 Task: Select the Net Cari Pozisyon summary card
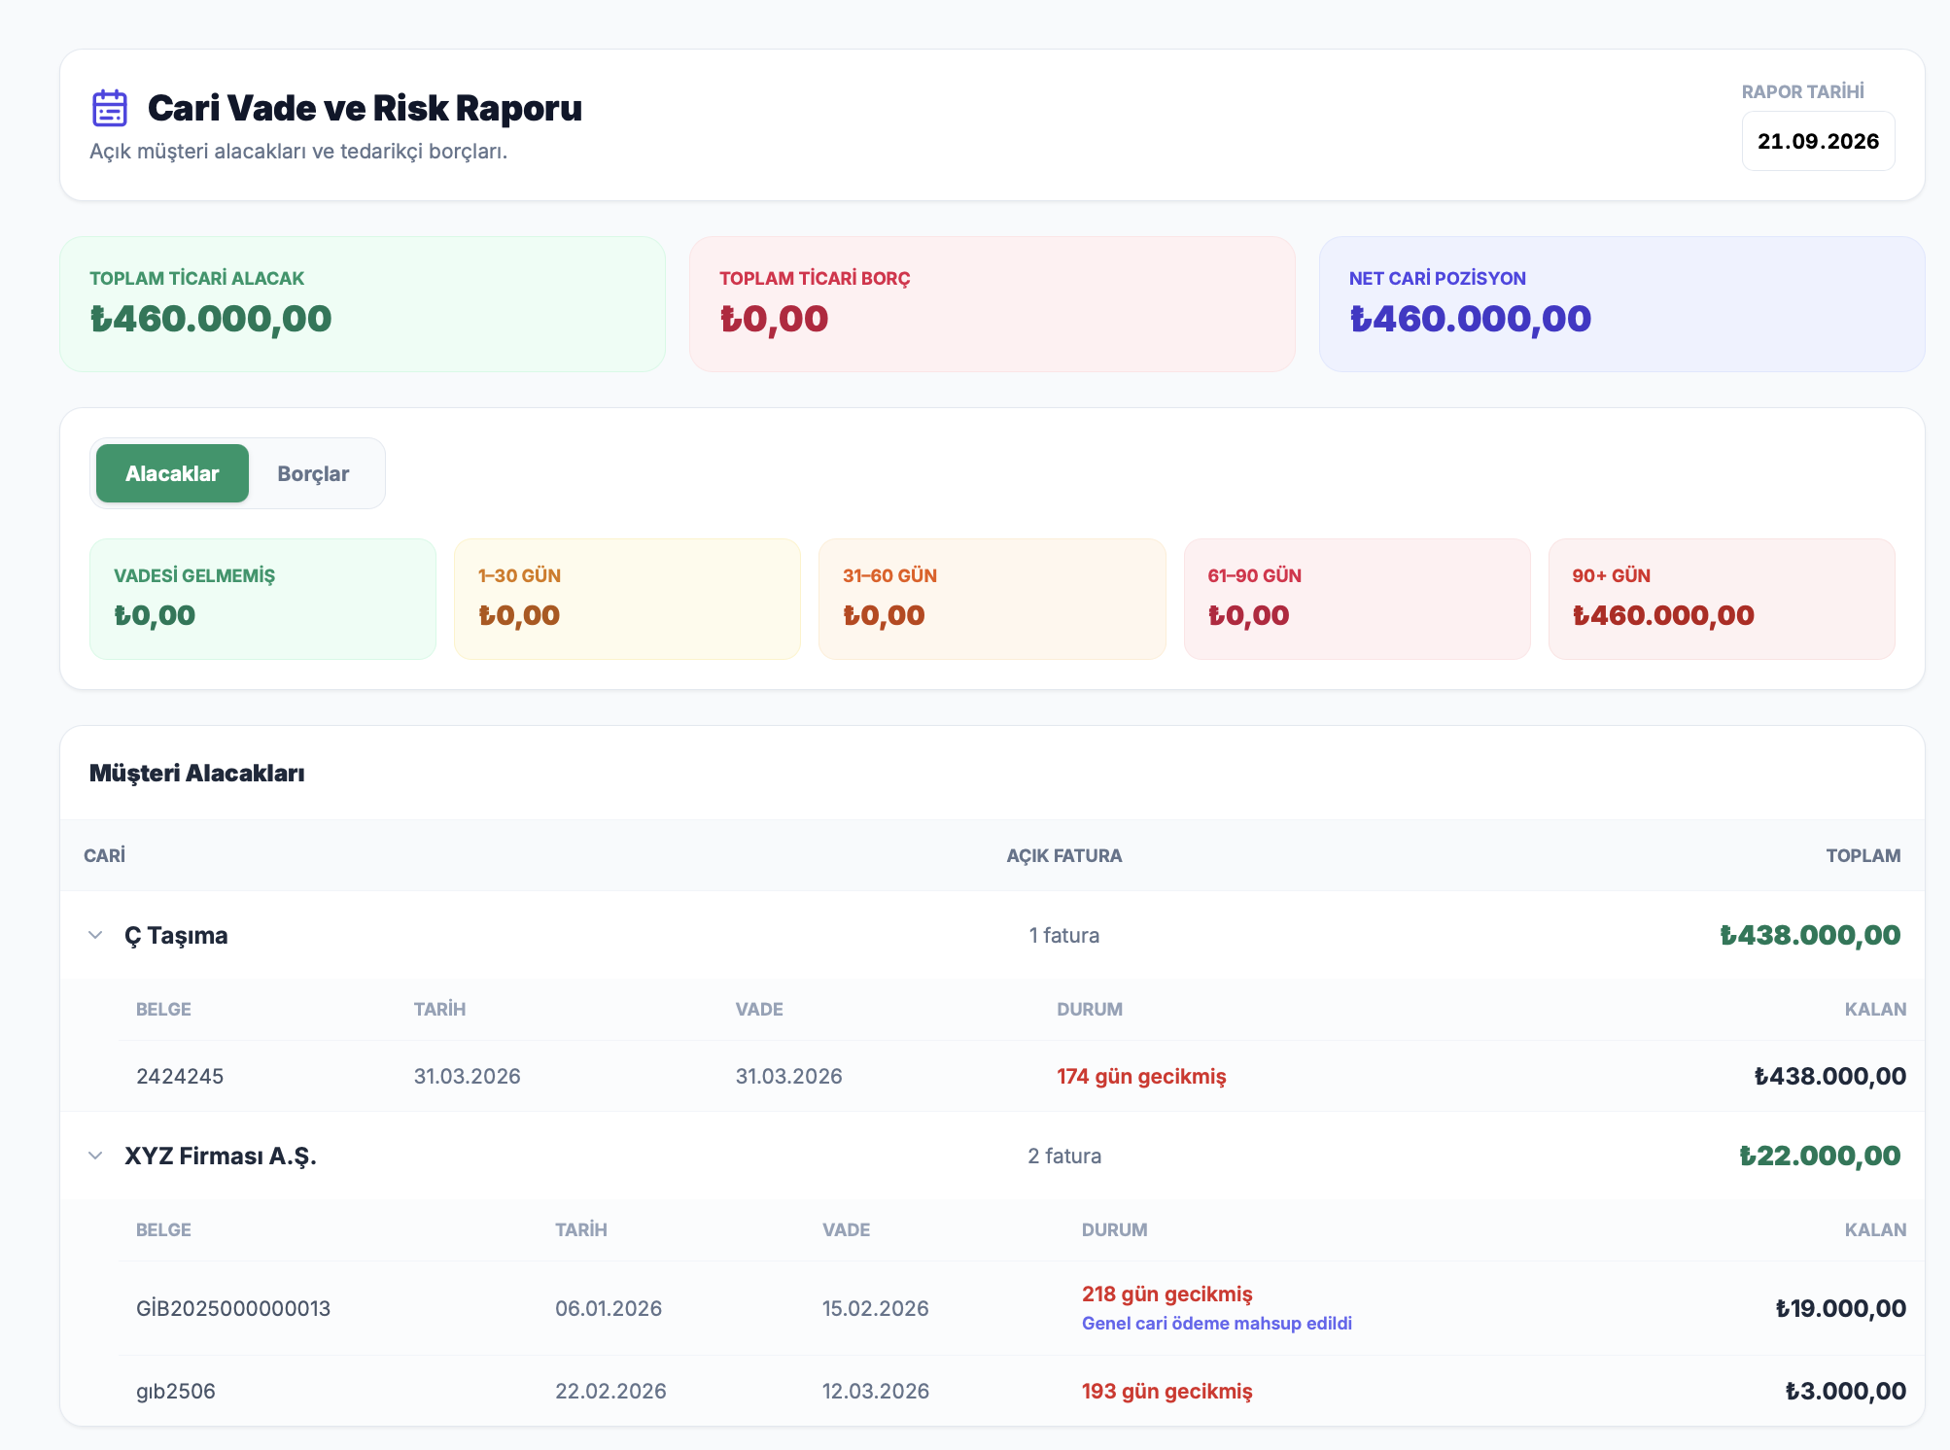(1621, 304)
